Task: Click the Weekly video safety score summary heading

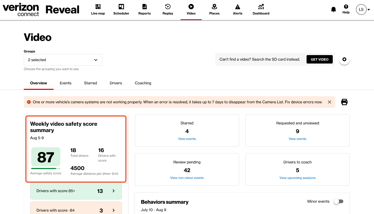Action: pos(64,127)
